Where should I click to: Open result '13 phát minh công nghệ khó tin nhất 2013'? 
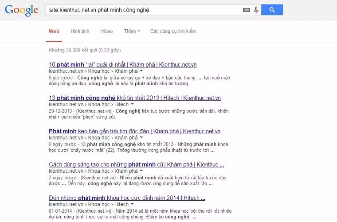tap(135, 98)
